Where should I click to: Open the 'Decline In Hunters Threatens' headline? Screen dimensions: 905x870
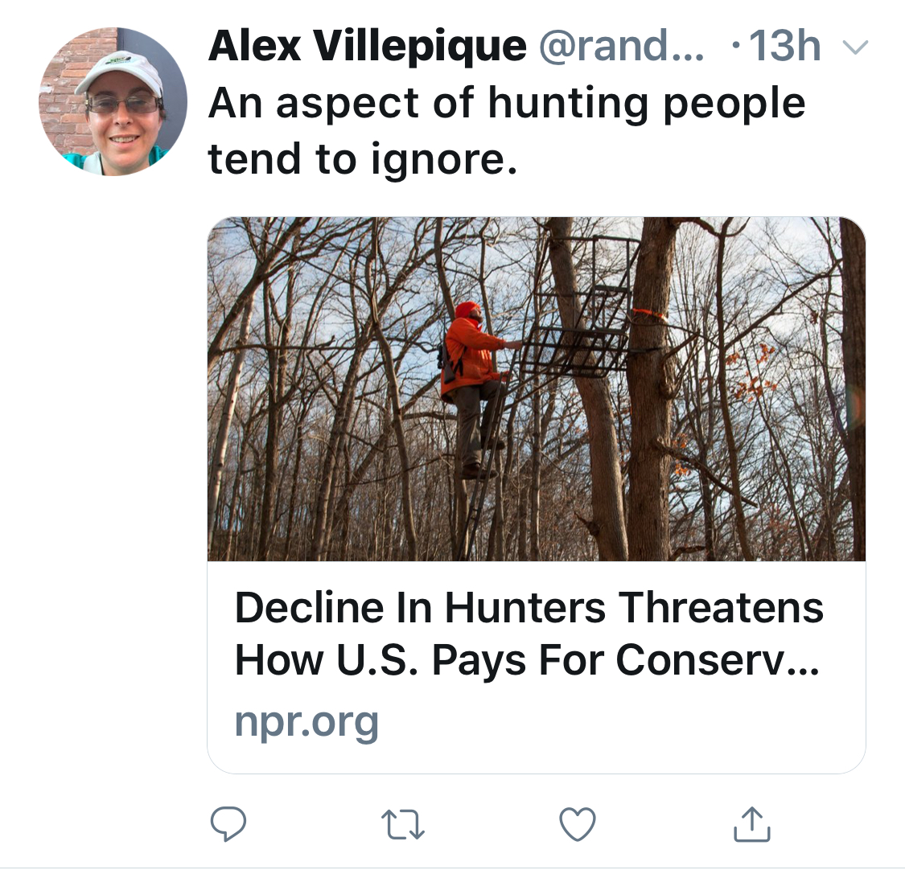coord(529,607)
